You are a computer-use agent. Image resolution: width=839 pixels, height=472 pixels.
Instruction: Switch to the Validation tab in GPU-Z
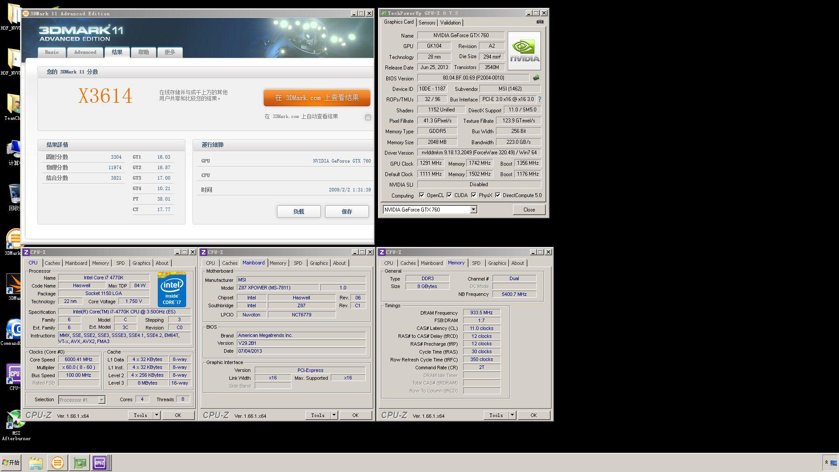pyautogui.click(x=450, y=23)
